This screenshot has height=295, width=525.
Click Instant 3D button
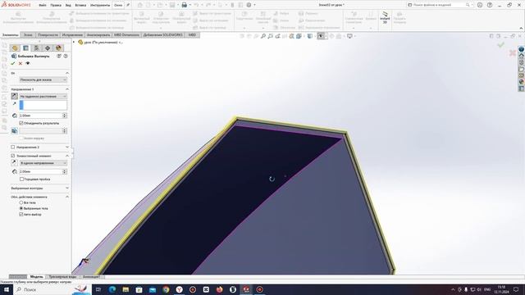(x=385, y=17)
